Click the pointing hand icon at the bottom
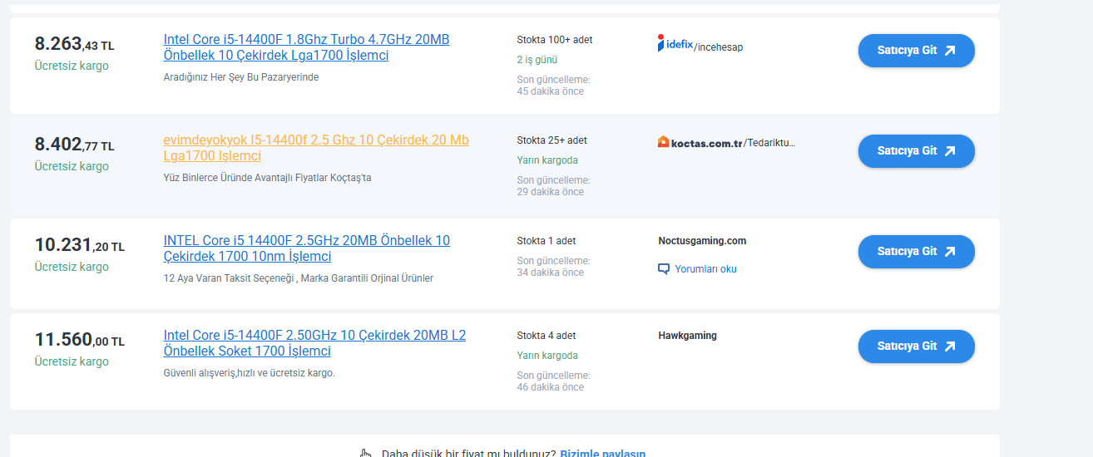 tap(365, 454)
